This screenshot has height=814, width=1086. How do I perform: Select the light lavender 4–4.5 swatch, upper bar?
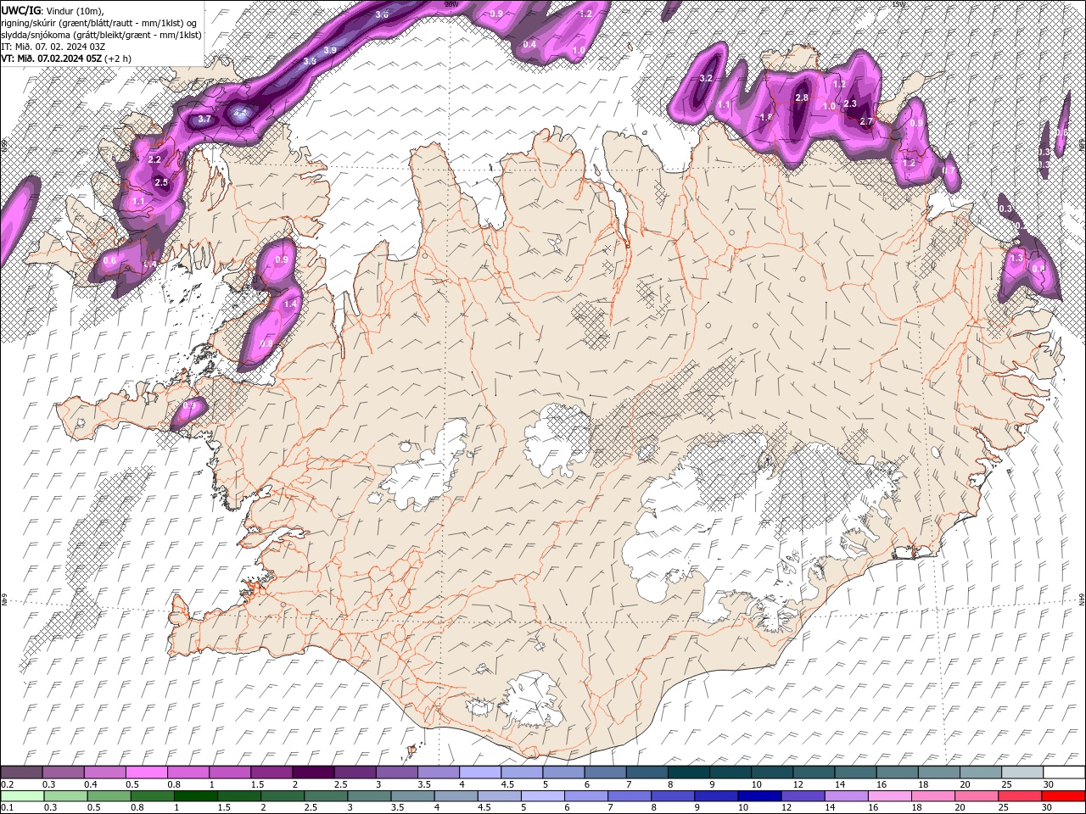pos(481,772)
